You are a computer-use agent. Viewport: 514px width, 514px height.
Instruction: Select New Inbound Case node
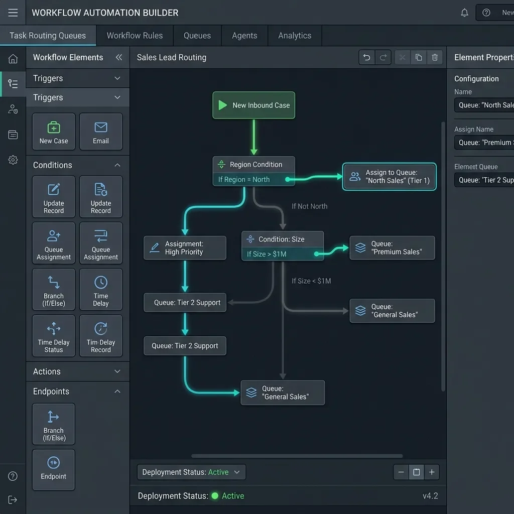(253, 105)
